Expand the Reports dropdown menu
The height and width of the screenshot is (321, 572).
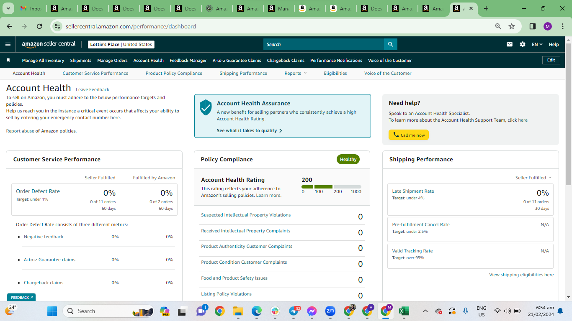pyautogui.click(x=296, y=73)
